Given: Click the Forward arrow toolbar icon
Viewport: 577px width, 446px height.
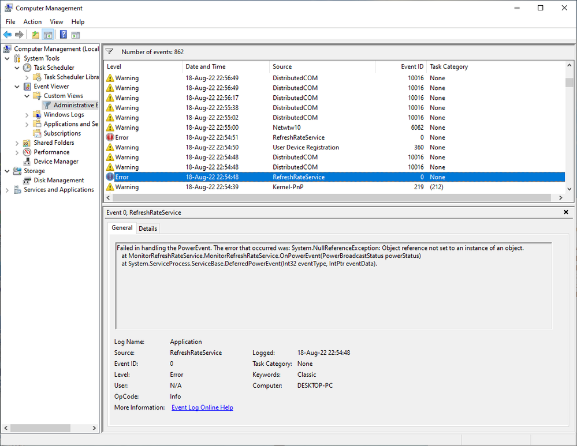Looking at the screenshot, I should (x=19, y=35).
